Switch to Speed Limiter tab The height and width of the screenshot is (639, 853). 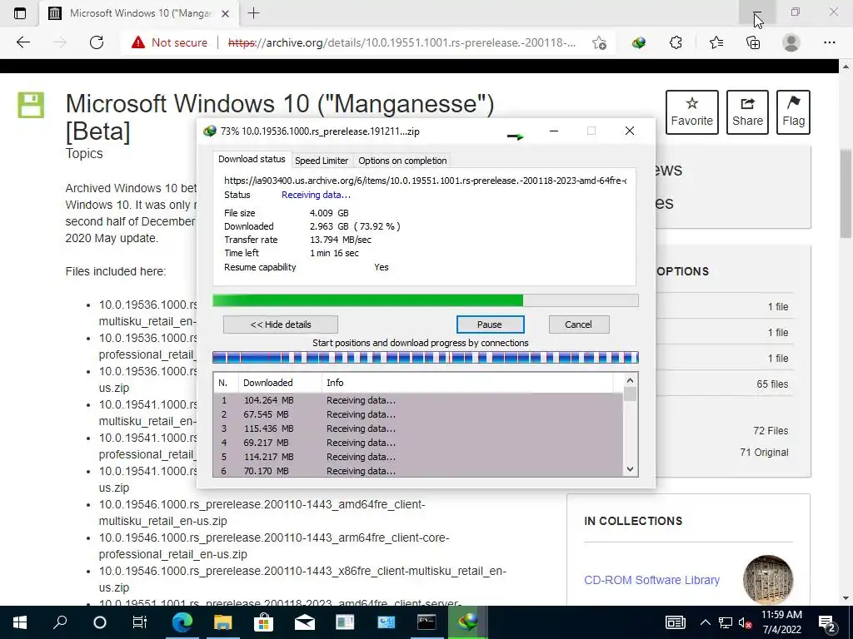(x=322, y=161)
